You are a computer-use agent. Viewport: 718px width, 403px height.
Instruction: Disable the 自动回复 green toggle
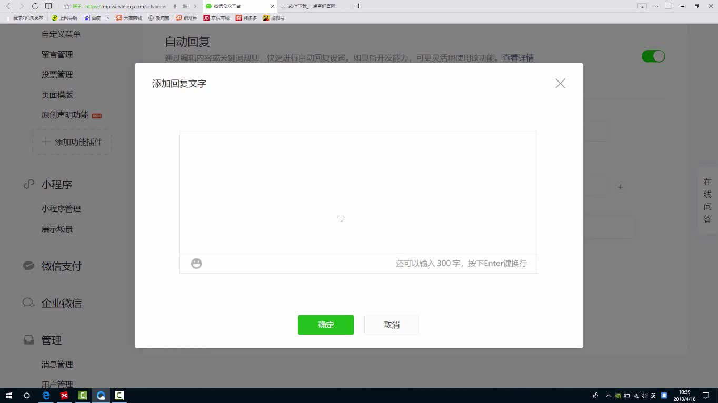click(653, 56)
